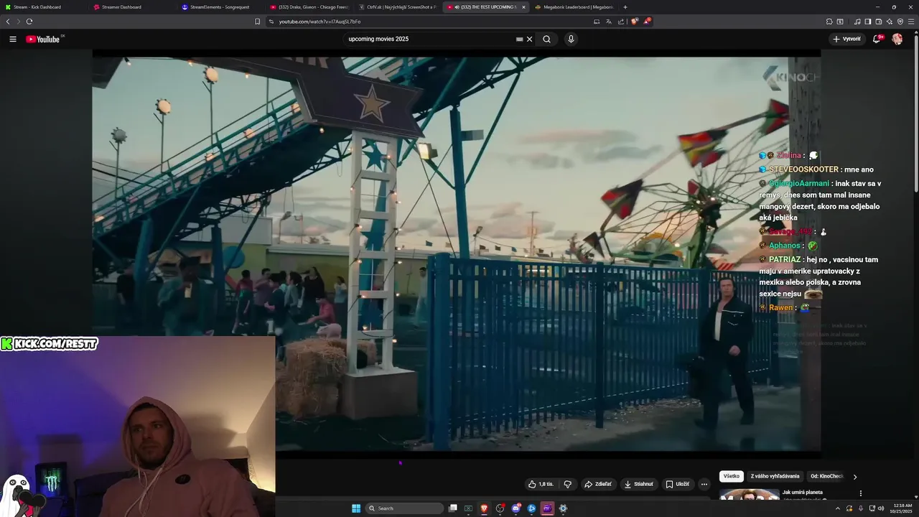The height and width of the screenshot is (517, 919).
Task: Switch to Megabonk Leaderboard tab
Action: tap(574, 7)
